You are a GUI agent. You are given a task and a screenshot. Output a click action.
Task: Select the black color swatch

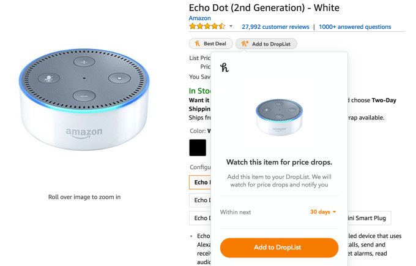point(198,148)
